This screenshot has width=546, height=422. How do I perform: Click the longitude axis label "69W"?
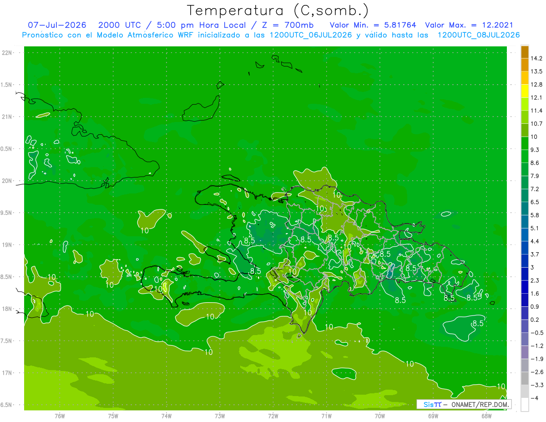(433, 416)
